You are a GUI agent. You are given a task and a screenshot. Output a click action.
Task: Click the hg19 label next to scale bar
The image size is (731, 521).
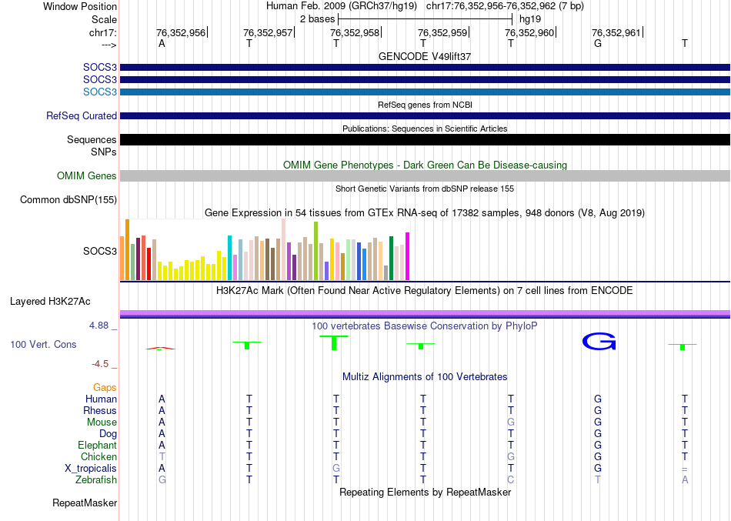pyautogui.click(x=530, y=19)
